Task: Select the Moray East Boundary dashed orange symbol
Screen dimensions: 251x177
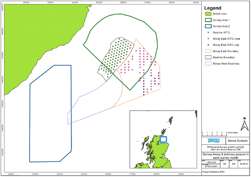Action: click(x=208, y=51)
